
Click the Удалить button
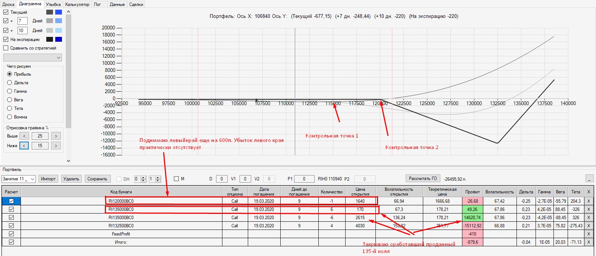[x=71, y=179]
